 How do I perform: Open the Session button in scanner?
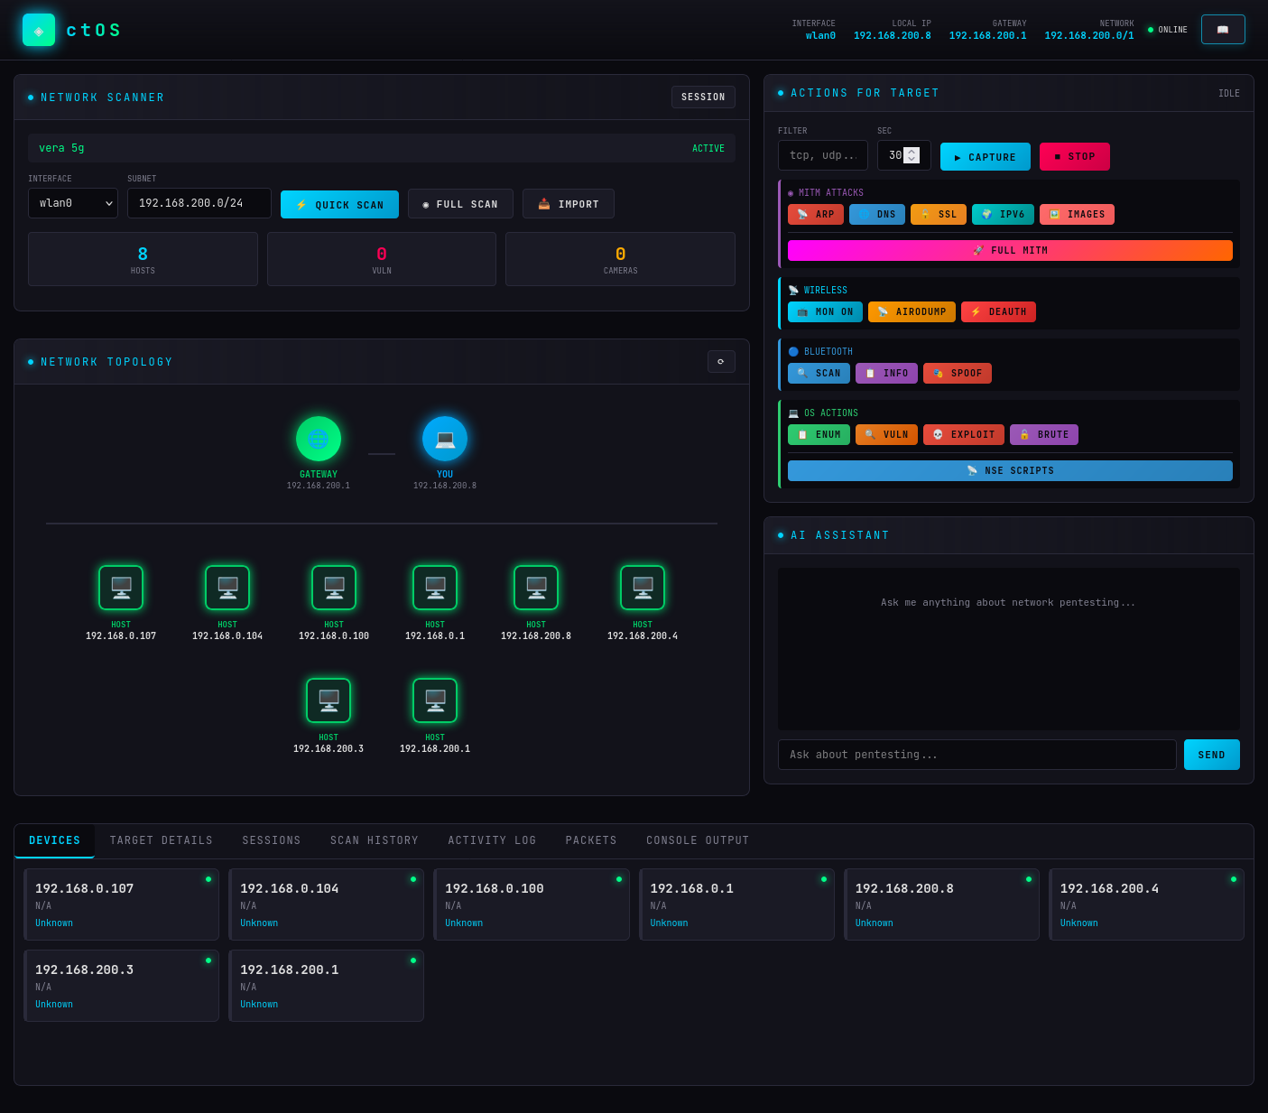[x=703, y=97]
